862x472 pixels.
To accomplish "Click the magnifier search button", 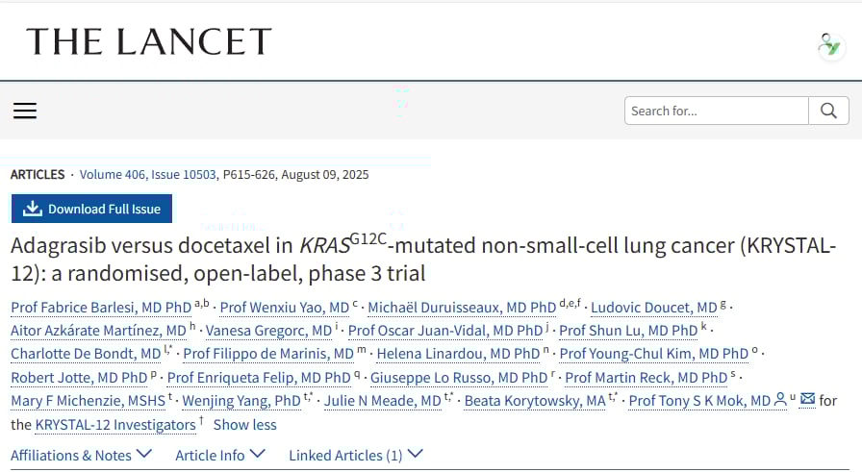I will pyautogui.click(x=828, y=111).
